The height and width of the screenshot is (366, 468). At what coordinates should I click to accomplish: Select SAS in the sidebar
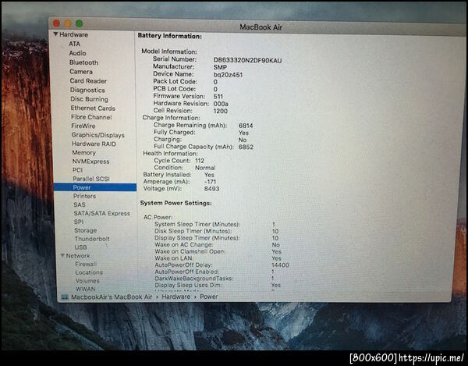tap(80, 204)
